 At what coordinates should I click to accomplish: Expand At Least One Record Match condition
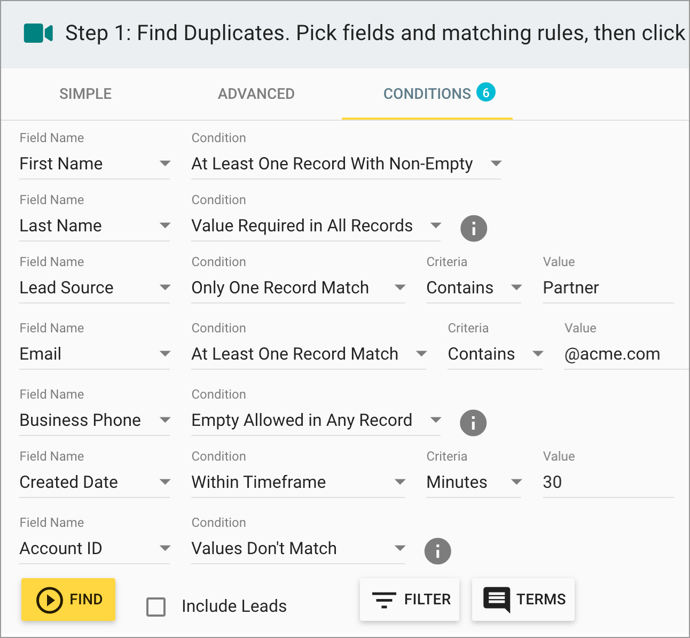309,354
